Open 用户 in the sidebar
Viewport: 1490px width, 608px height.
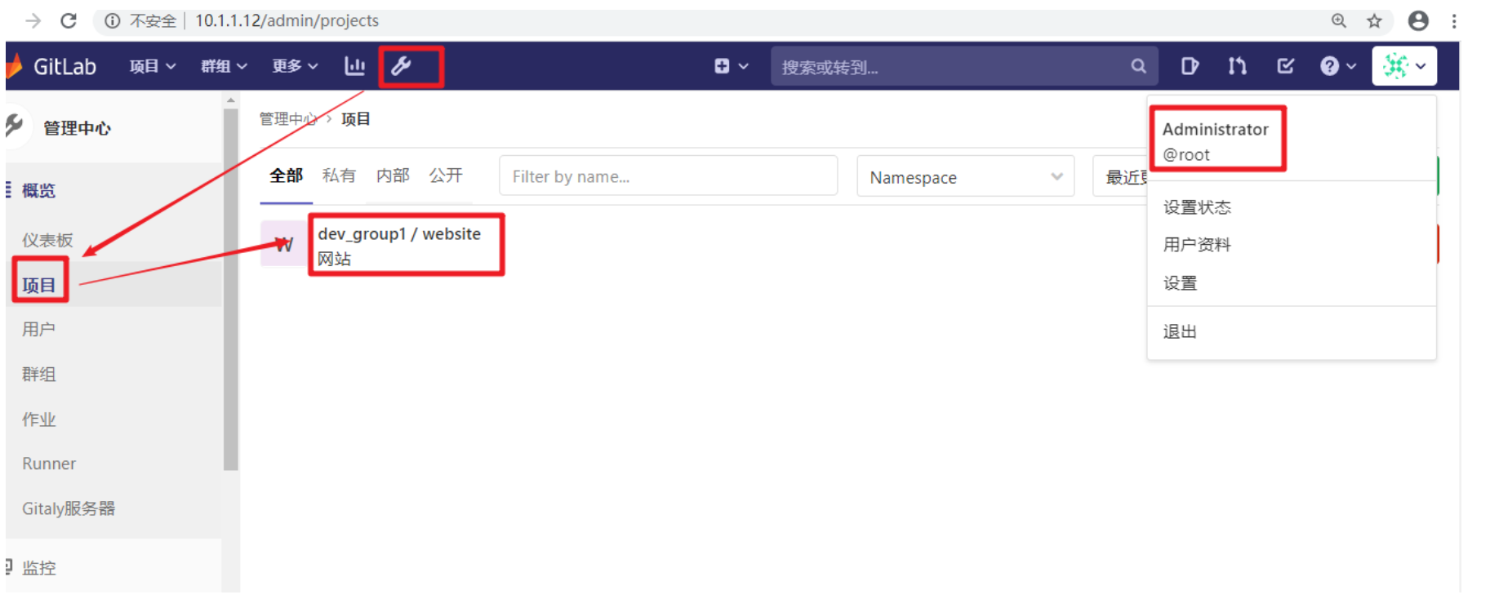point(38,329)
